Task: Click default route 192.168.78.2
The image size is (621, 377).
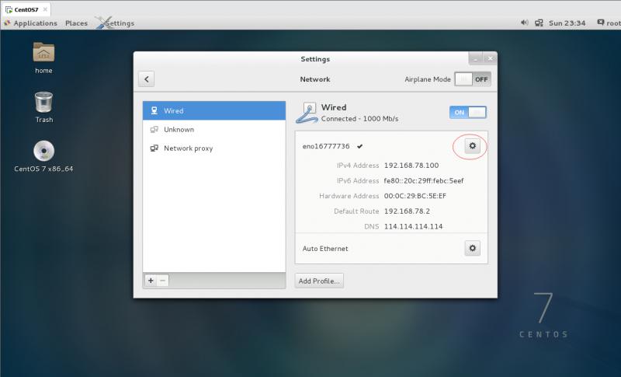Action: pyautogui.click(x=407, y=211)
